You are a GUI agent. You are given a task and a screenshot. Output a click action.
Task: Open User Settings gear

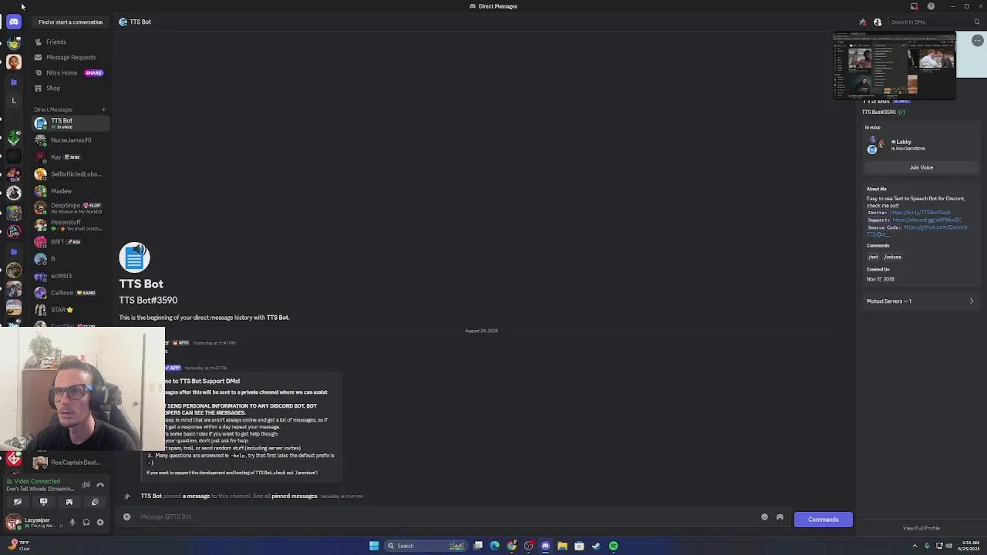(x=100, y=523)
